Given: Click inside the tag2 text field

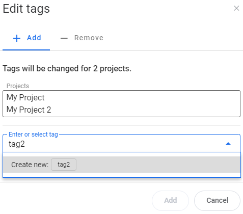Looking at the screenshot, I should point(116,144).
